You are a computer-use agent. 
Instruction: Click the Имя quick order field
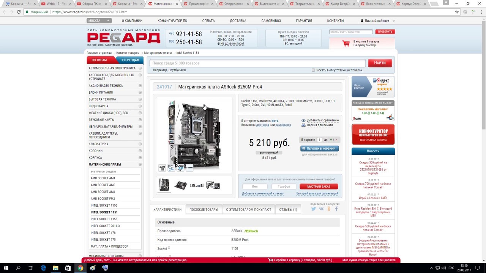tap(255, 187)
